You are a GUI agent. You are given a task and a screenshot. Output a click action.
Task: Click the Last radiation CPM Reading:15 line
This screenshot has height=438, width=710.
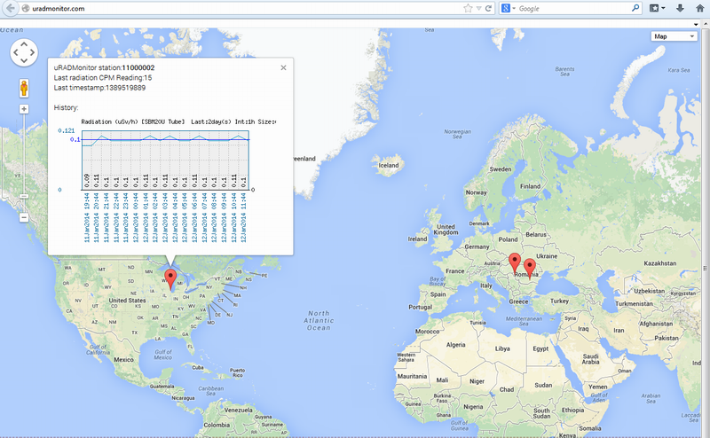point(103,78)
